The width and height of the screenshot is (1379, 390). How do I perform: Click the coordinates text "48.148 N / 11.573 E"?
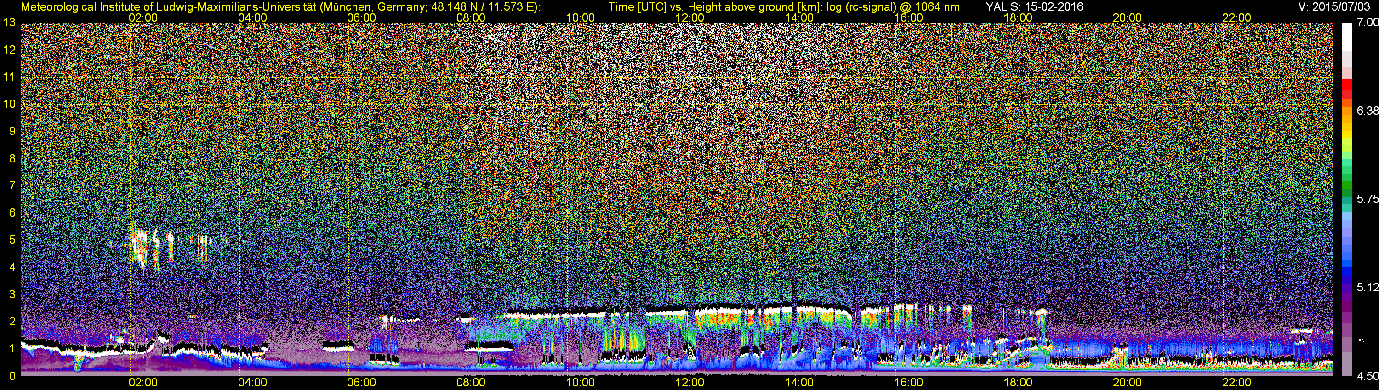point(481,6)
